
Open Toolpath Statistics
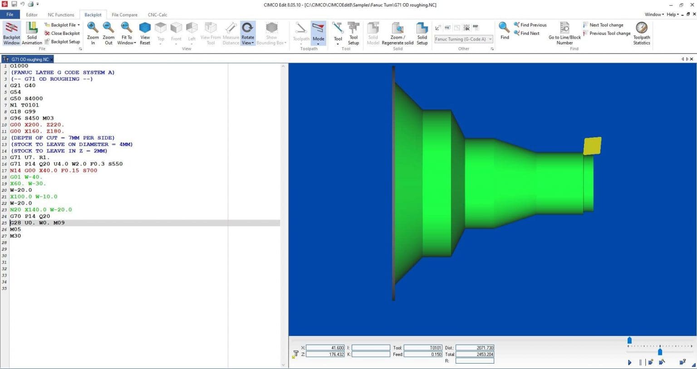pyautogui.click(x=641, y=33)
